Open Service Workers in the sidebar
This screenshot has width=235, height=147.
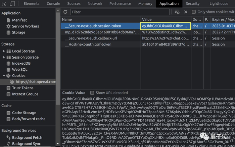pos(26,26)
